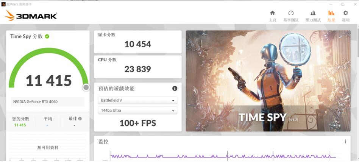Click the graphics score 10 454
359x162 pixels.
click(137, 44)
